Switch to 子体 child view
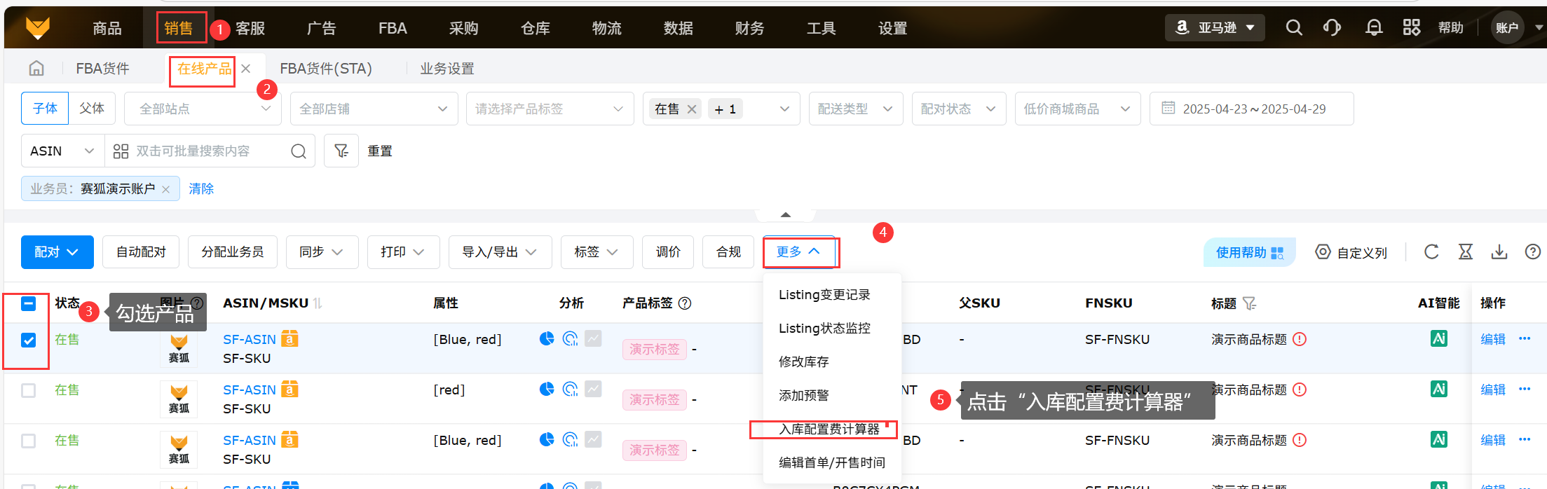The image size is (1547, 489). (x=45, y=109)
